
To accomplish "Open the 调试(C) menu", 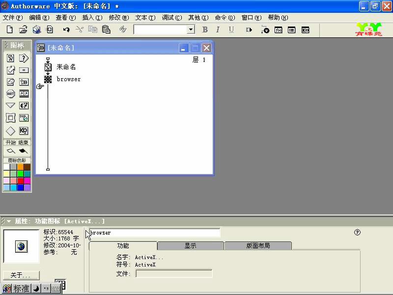I will point(172,18).
